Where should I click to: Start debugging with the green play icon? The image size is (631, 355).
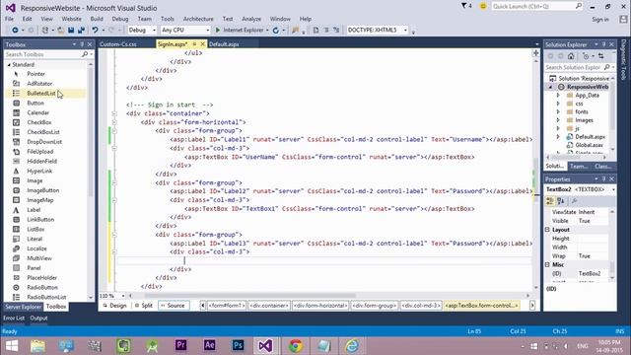click(218, 31)
